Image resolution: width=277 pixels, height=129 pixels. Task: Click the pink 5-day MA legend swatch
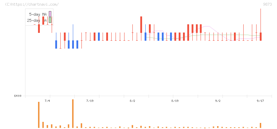[x=50, y=14]
